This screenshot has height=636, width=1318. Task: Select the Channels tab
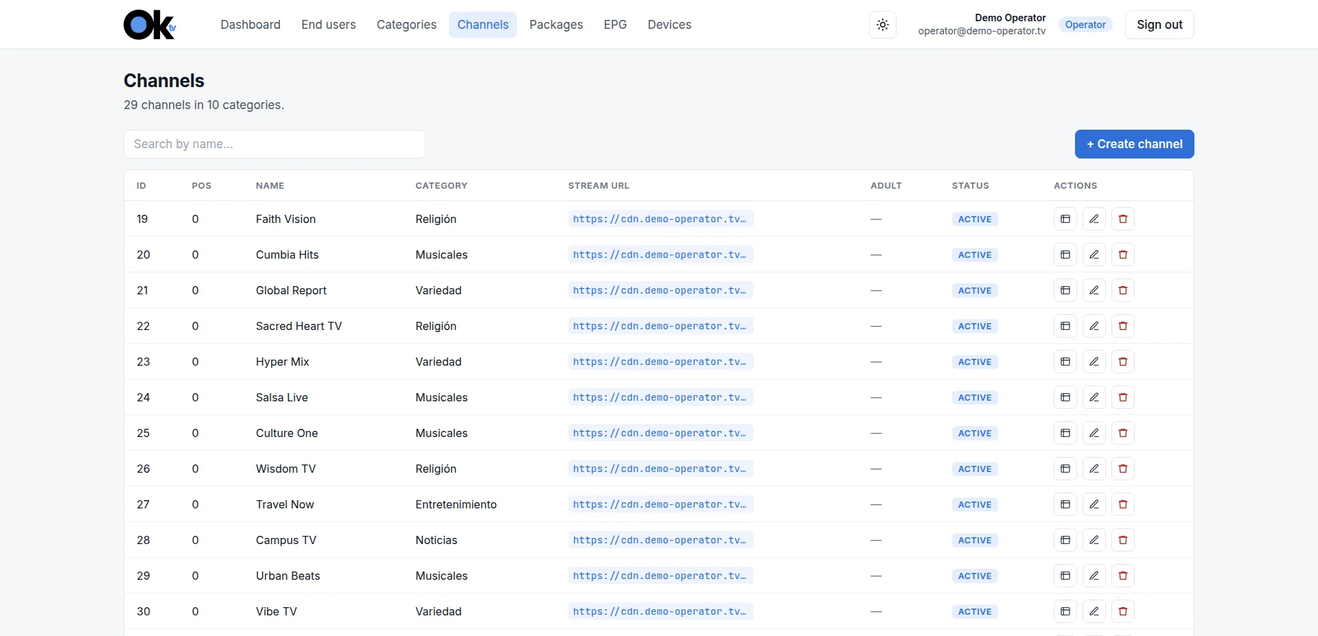pyautogui.click(x=483, y=25)
